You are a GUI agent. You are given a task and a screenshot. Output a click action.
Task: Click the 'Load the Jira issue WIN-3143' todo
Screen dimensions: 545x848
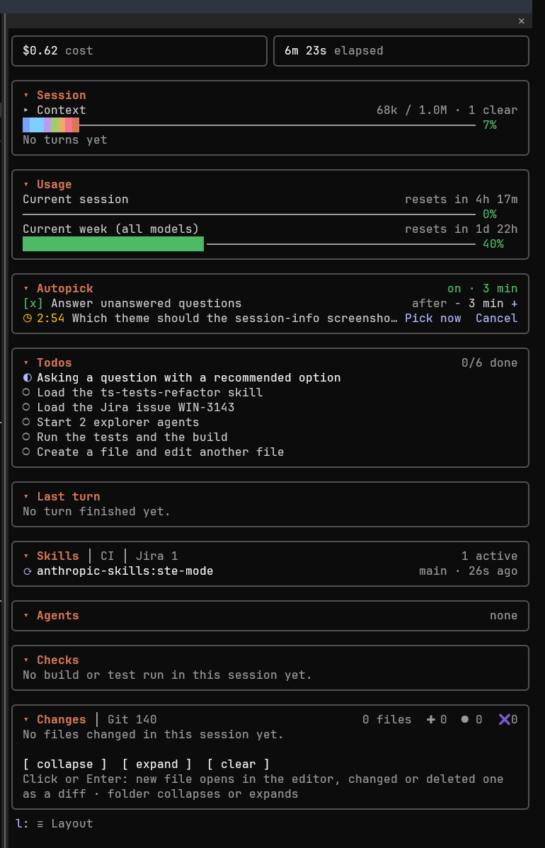[136, 407]
